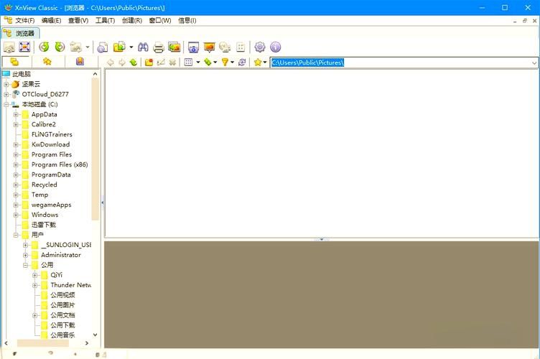
Task: Open the 查看(V) menu
Action: pos(78,21)
